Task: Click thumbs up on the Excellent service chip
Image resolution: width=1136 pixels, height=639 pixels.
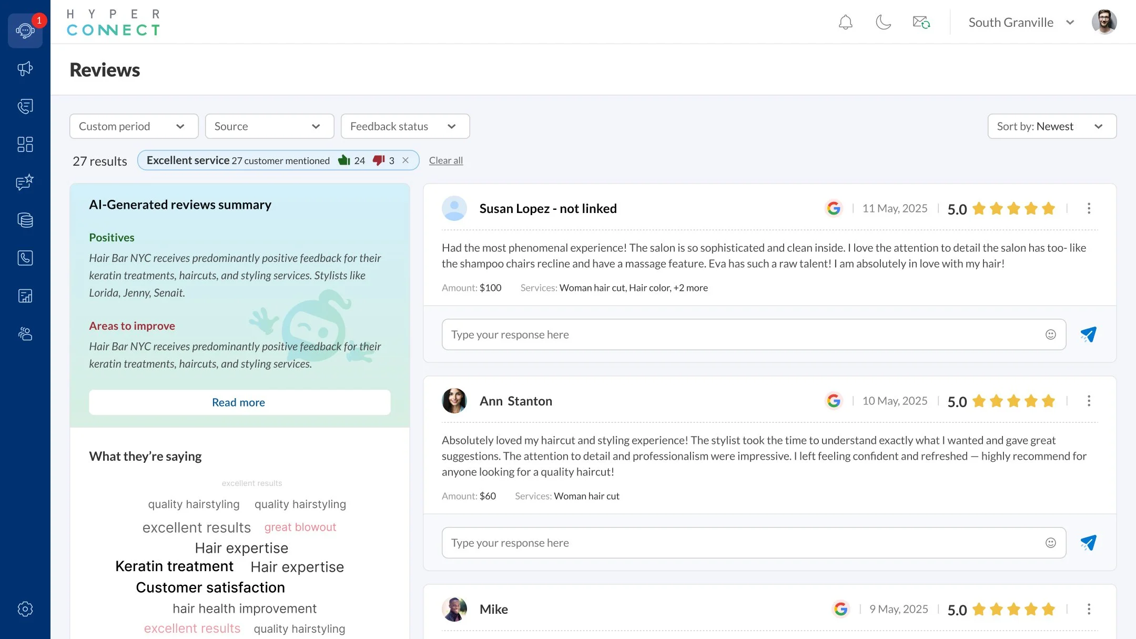Action: pos(344,160)
